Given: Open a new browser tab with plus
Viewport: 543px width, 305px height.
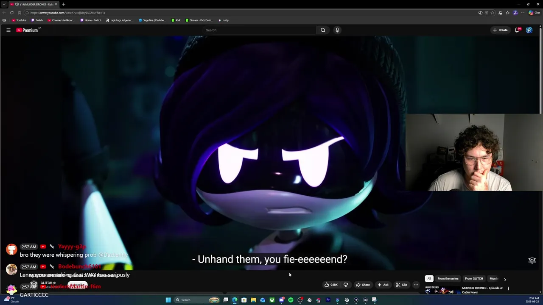Looking at the screenshot, I should tap(64, 4).
